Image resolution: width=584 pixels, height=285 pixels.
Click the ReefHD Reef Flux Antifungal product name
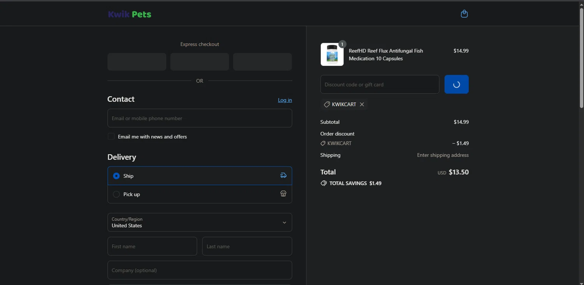click(x=386, y=55)
